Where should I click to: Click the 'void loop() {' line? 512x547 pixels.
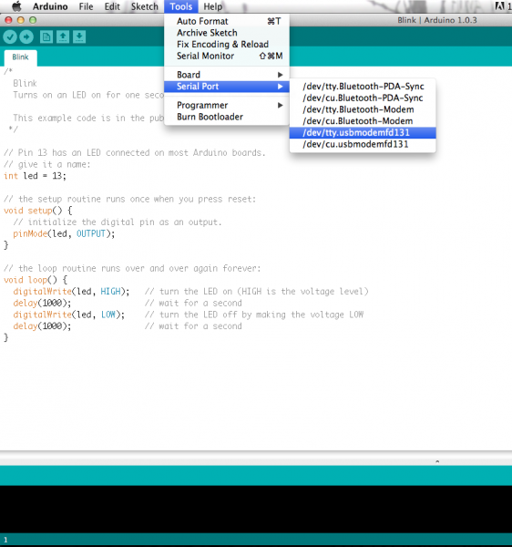pos(36,280)
